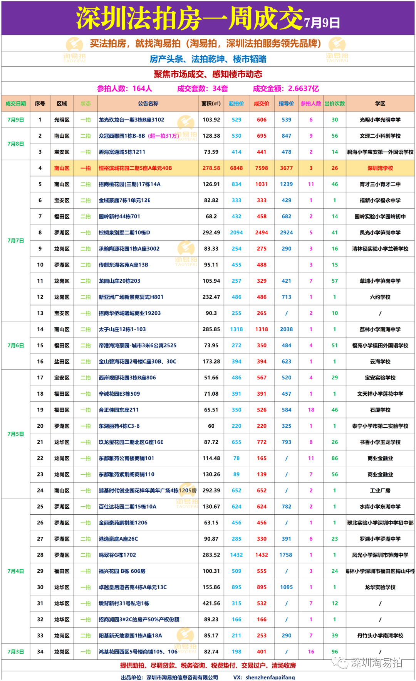Select listing 招商澜园3#2C的房产50%产权份额
This screenshot has width=416, height=681.
click(139, 620)
